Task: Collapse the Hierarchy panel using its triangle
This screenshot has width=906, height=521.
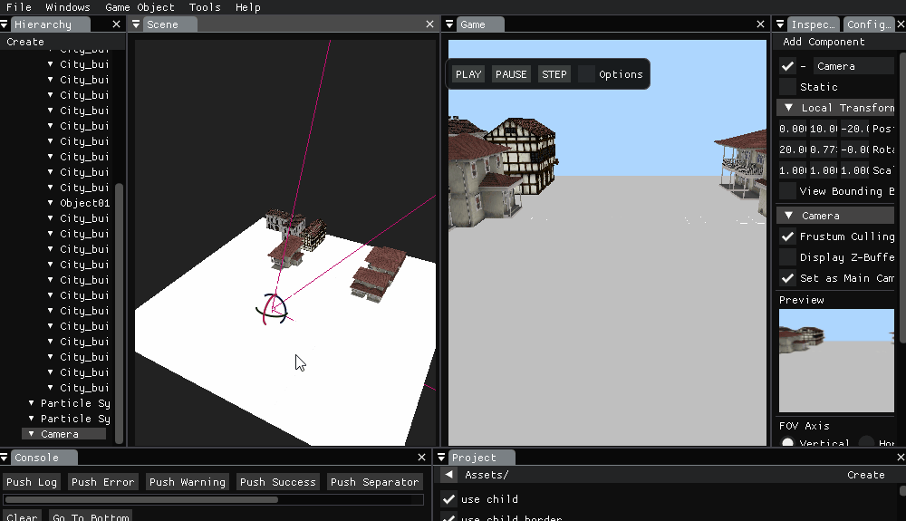Action: (5, 24)
